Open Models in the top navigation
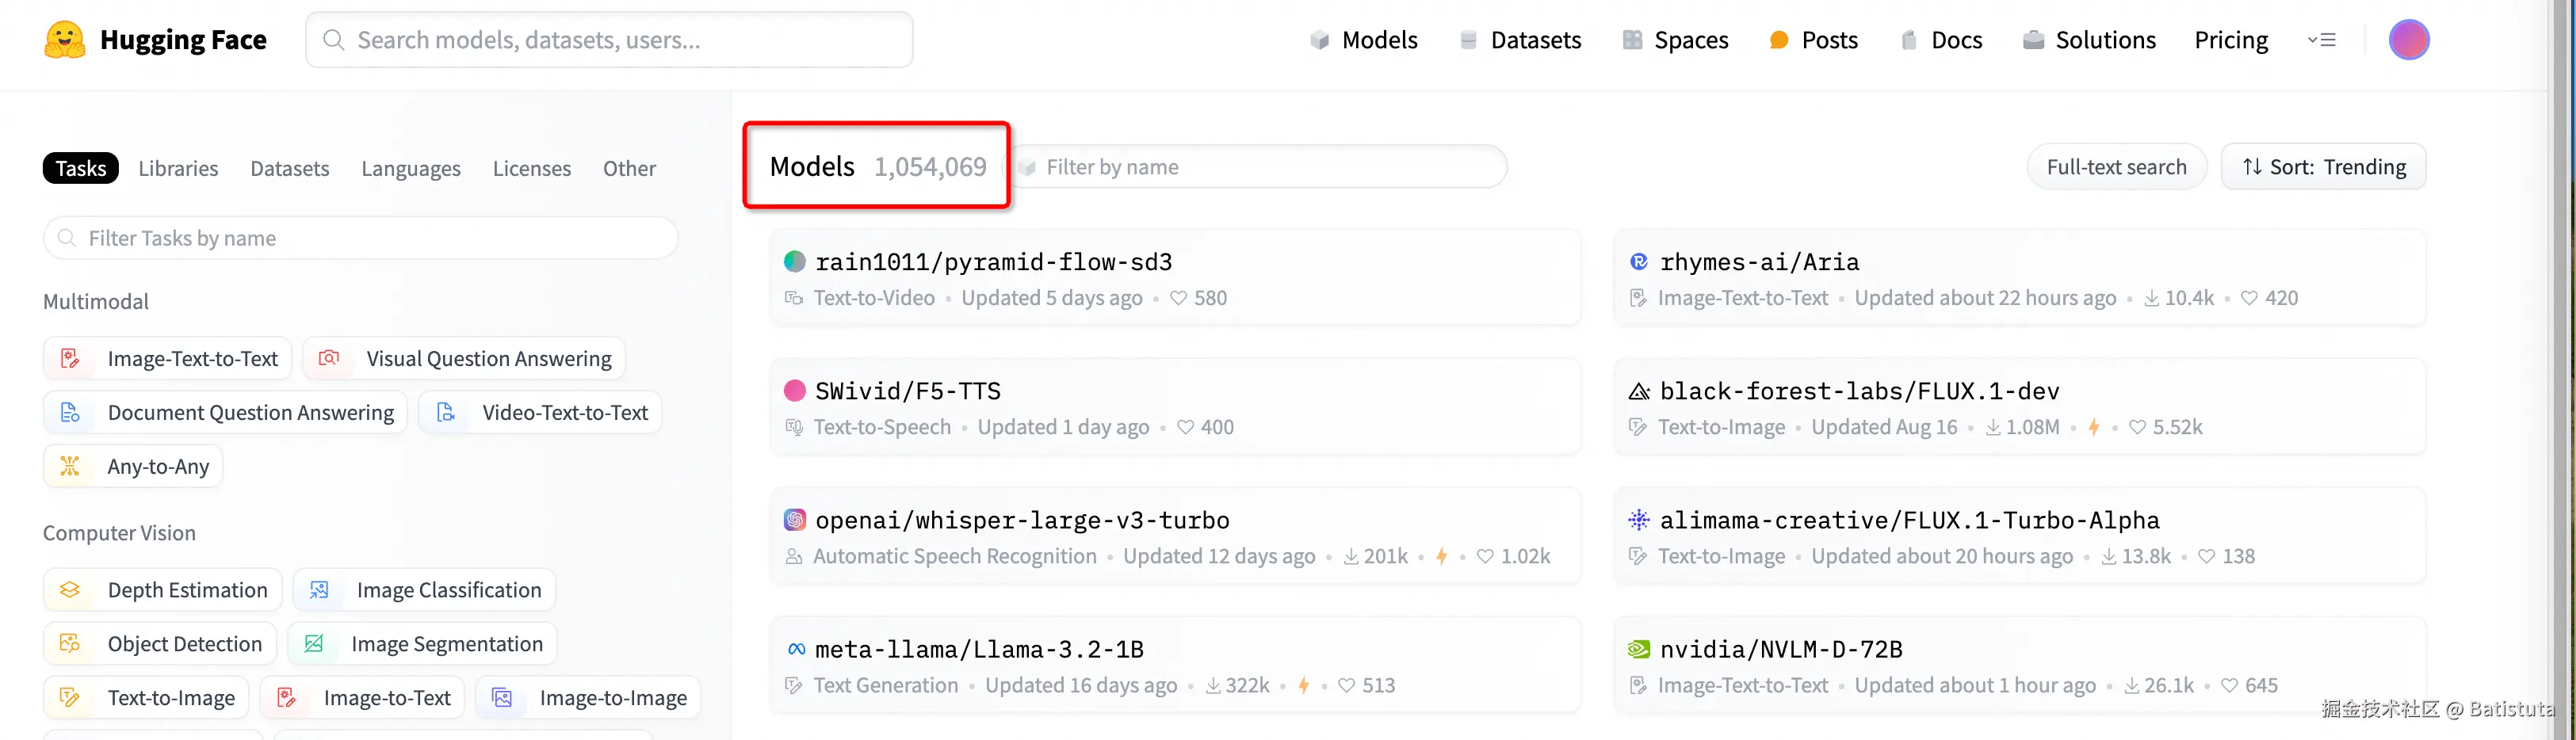The height and width of the screenshot is (740, 2576). coord(1364,40)
